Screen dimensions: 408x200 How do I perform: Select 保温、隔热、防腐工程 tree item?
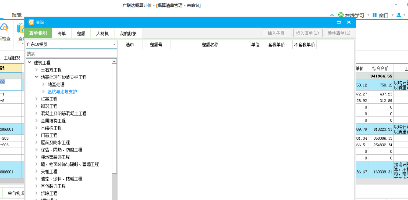(61, 150)
